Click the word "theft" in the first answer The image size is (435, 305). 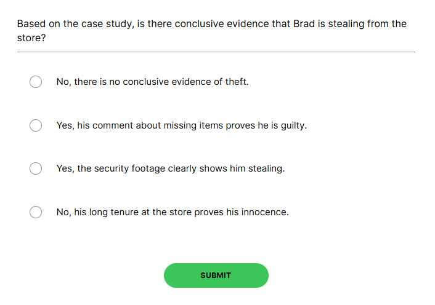coord(235,82)
